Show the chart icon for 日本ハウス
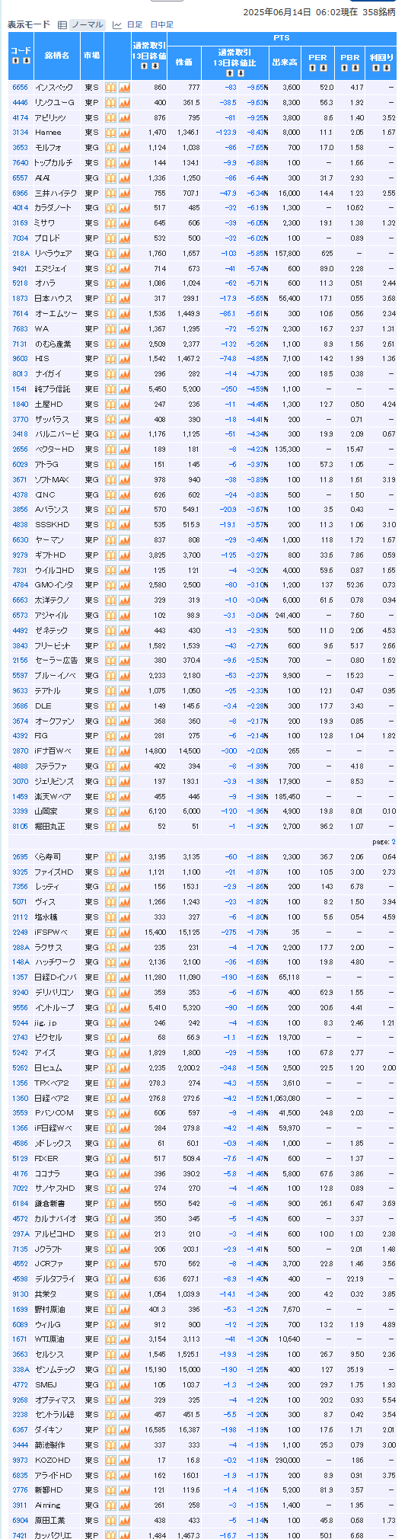 click(x=124, y=299)
